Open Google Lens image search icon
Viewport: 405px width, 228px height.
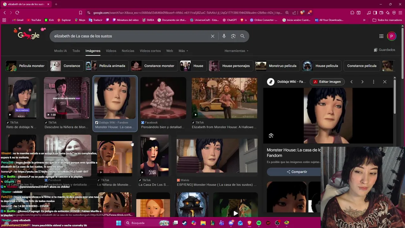tap(233, 36)
